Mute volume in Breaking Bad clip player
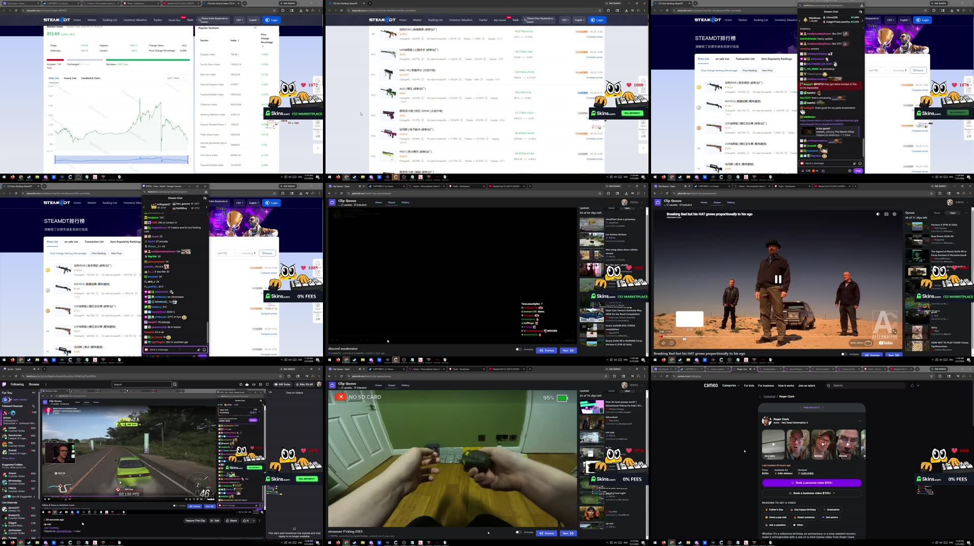The height and width of the screenshot is (546, 974). point(878,214)
